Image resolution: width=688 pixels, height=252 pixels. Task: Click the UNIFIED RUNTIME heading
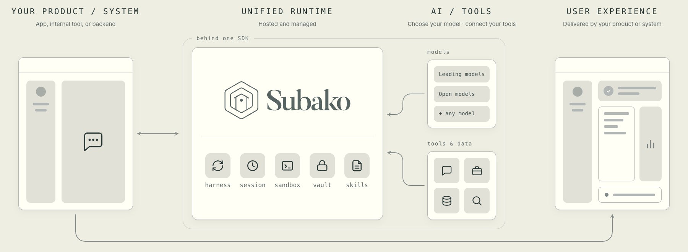pyautogui.click(x=287, y=11)
